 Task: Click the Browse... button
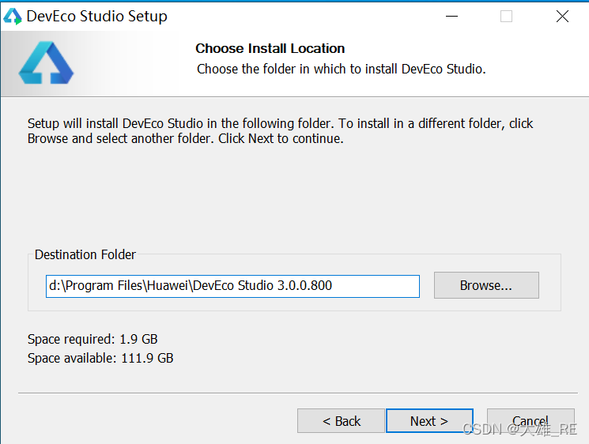[486, 285]
